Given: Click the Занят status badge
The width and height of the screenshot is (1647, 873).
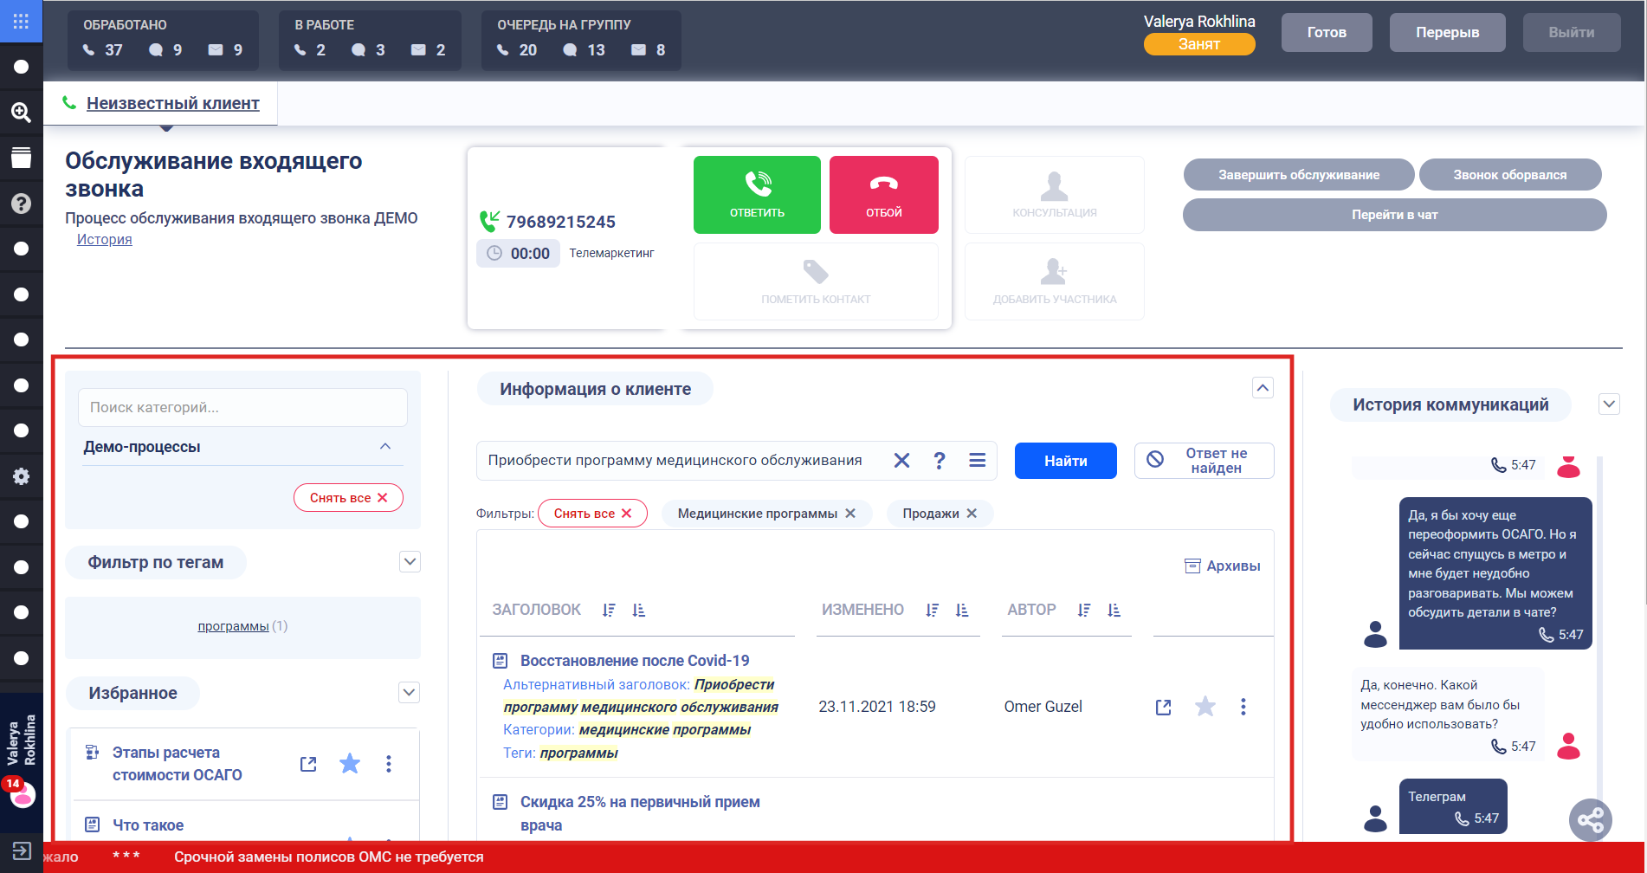Looking at the screenshot, I should pyautogui.click(x=1199, y=44).
